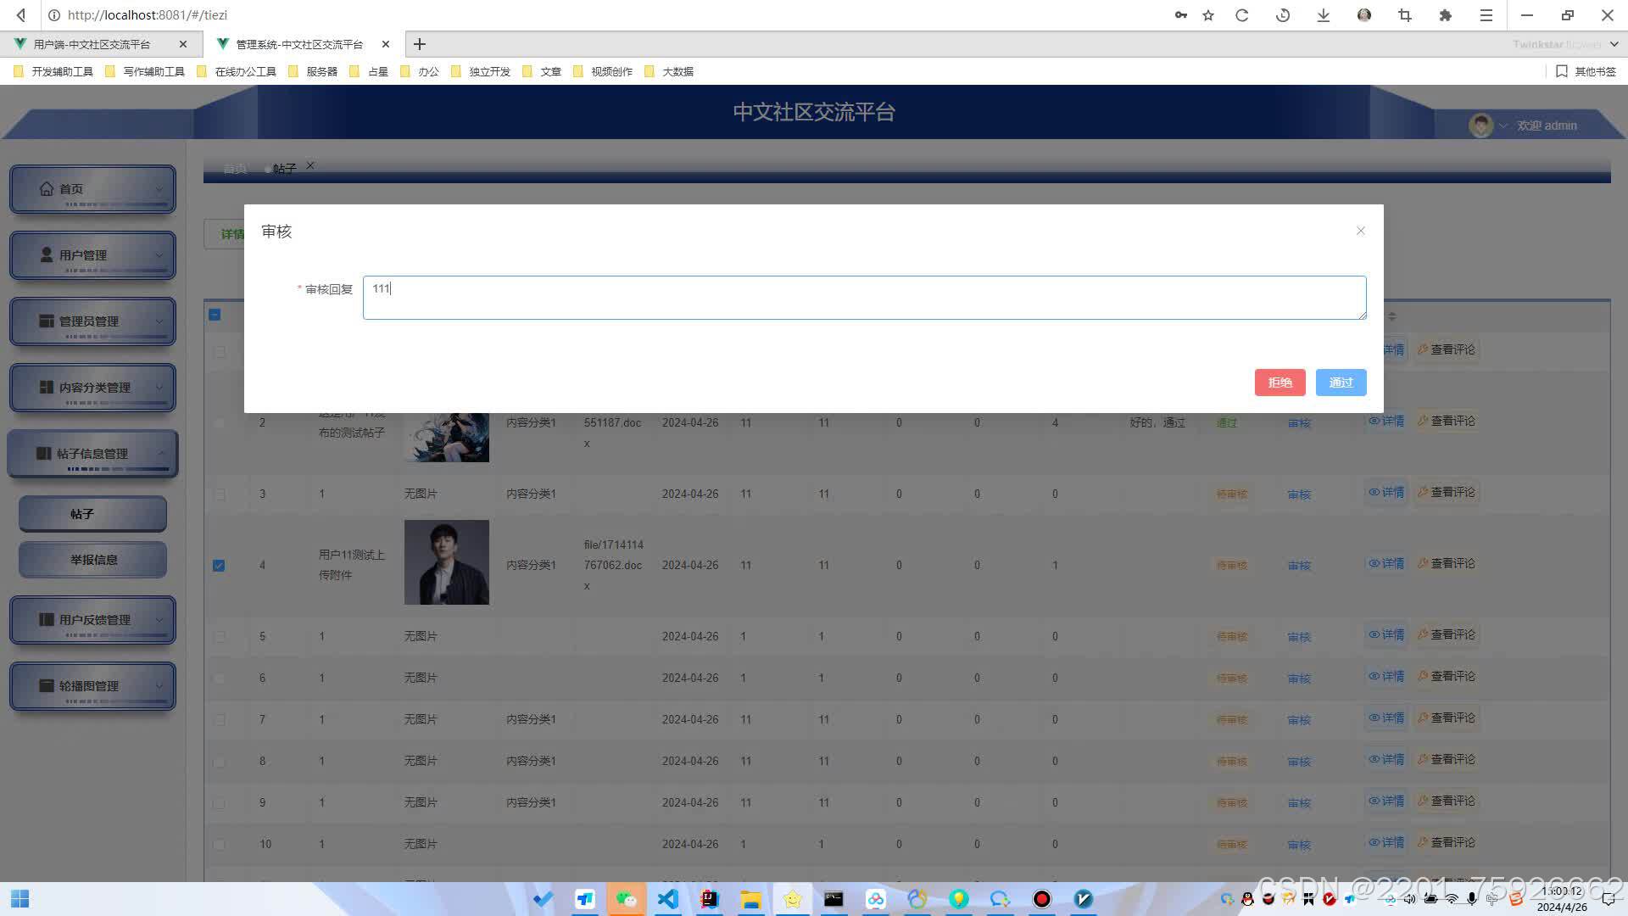Screen dimensions: 1628x916
Task: Check the checkbox for row 3
Action: click(x=219, y=494)
